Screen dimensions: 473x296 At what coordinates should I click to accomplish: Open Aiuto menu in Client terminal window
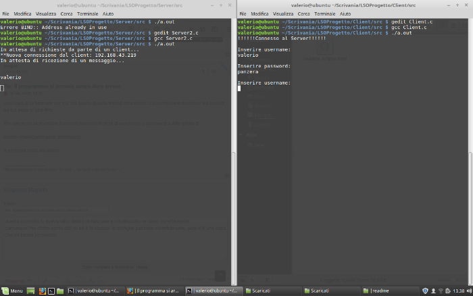(345, 14)
